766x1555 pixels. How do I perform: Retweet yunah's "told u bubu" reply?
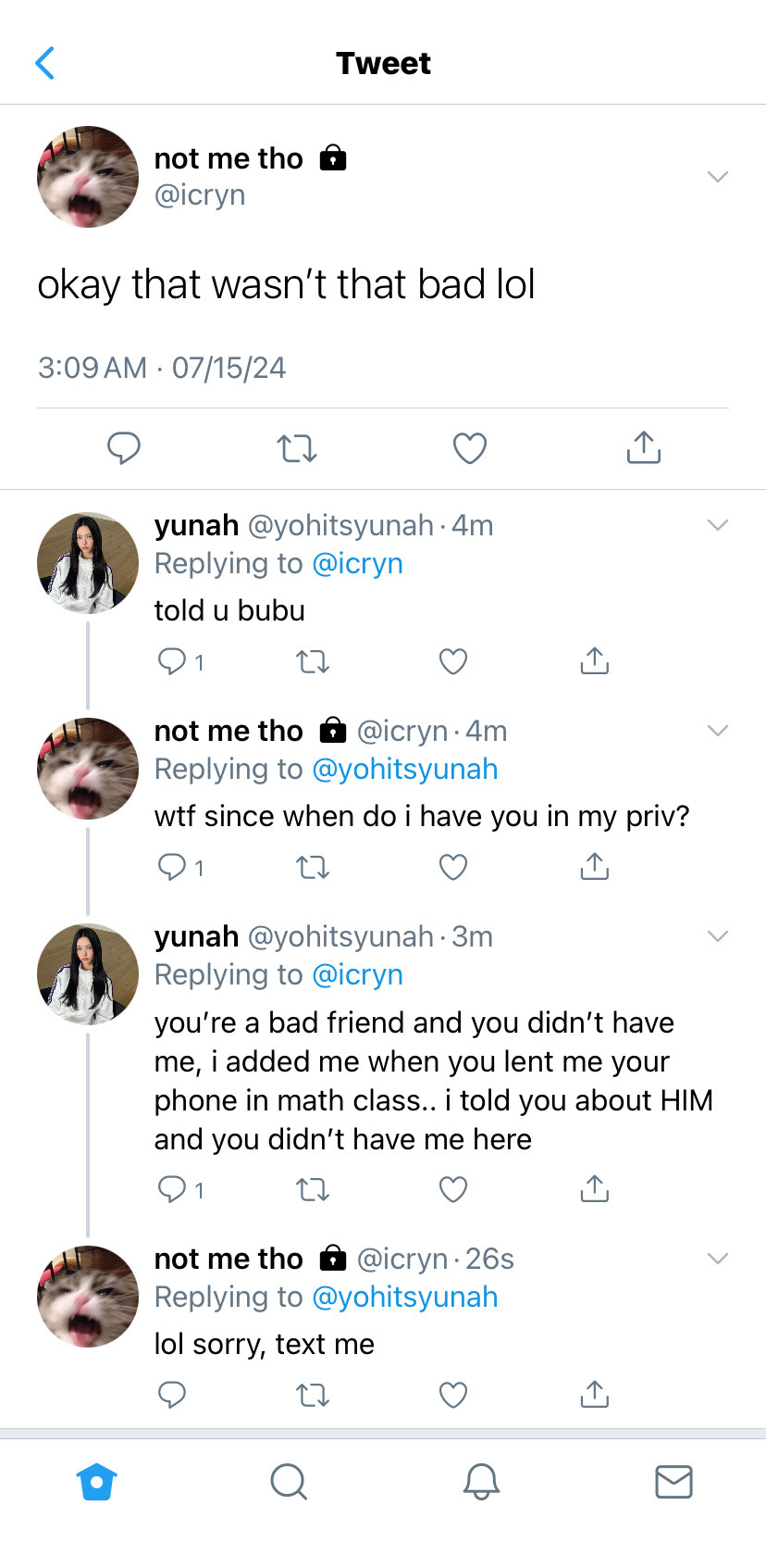coord(313,661)
